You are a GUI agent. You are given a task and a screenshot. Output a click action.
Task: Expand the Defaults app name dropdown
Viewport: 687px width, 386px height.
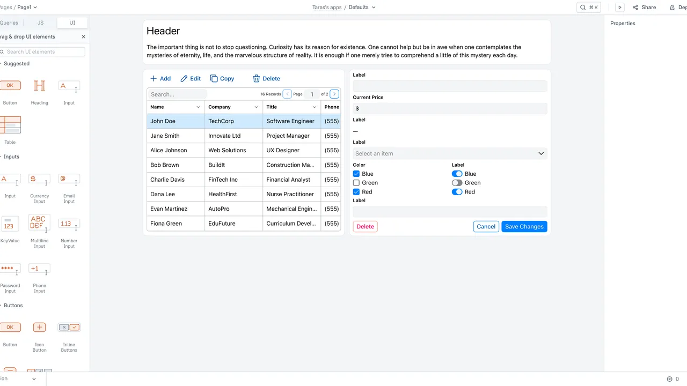362,8
